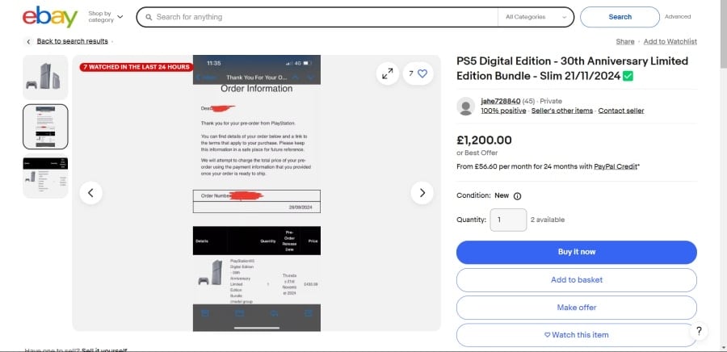Screen dimensions: 727x352
Task: Click the PS5 Digital Edition listing title
Action: pos(572,69)
